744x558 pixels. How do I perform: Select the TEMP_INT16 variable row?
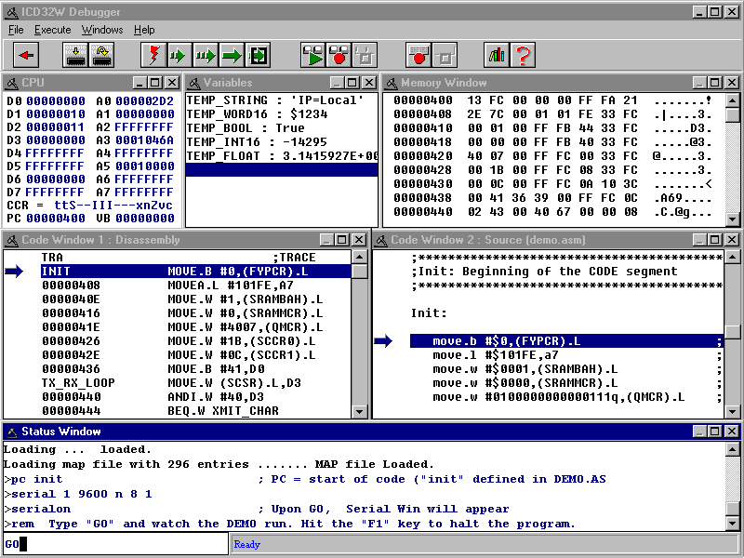tap(282, 142)
